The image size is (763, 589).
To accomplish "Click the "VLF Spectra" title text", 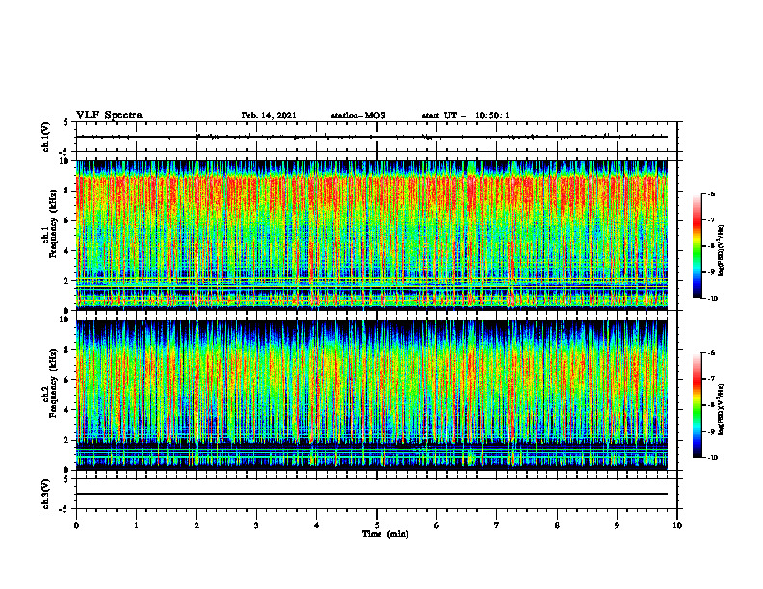I will 109,115.
